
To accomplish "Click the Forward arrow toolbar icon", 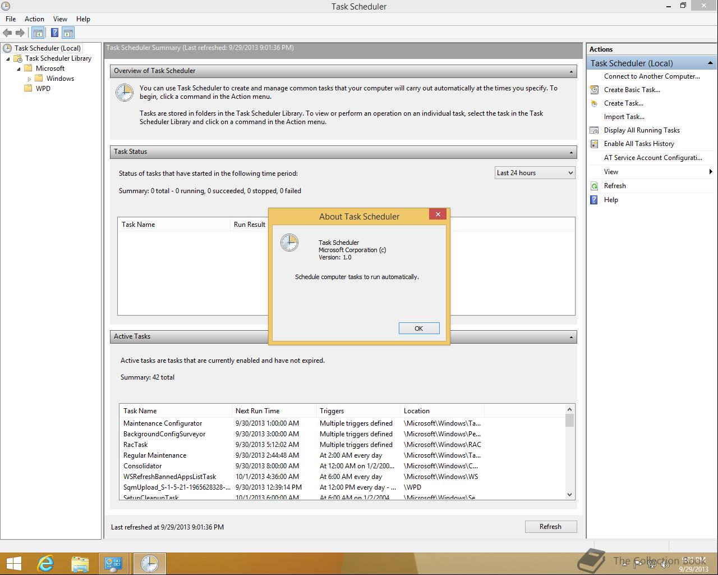I will point(20,33).
